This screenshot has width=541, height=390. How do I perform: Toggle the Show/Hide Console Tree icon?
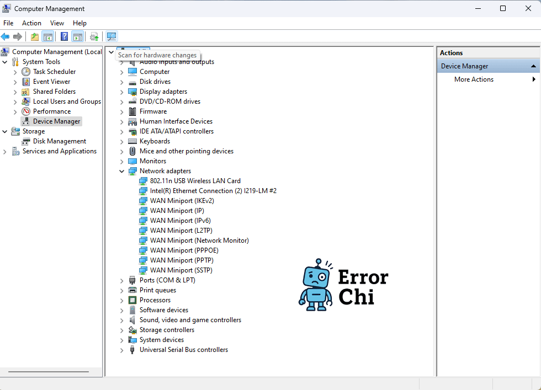pos(48,37)
